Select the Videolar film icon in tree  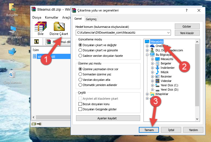157,81
